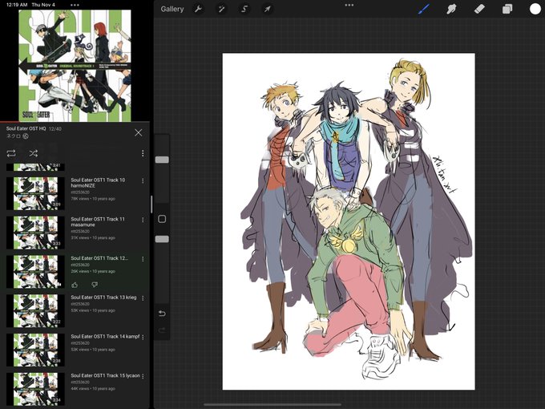Activate the Selection tool (S icon)
545x409 pixels.
click(244, 9)
